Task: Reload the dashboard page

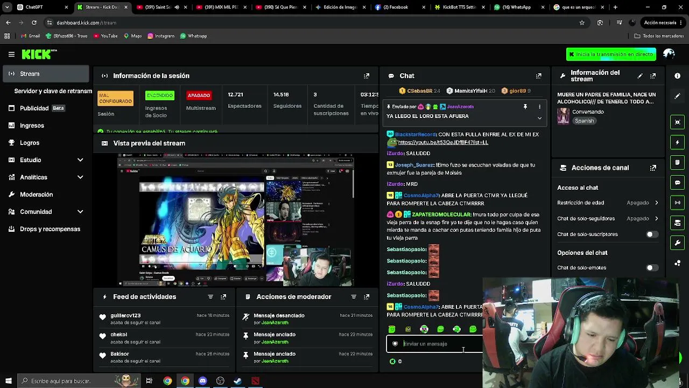Action: pos(34,23)
